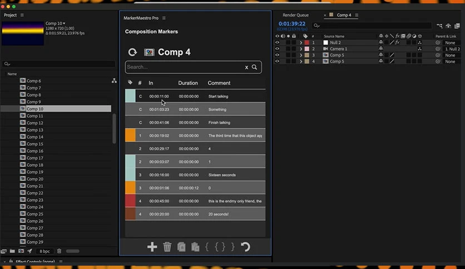This screenshot has width=465, height=269.
Task: Expand the Camera 1 layer properties
Action: (x=301, y=49)
